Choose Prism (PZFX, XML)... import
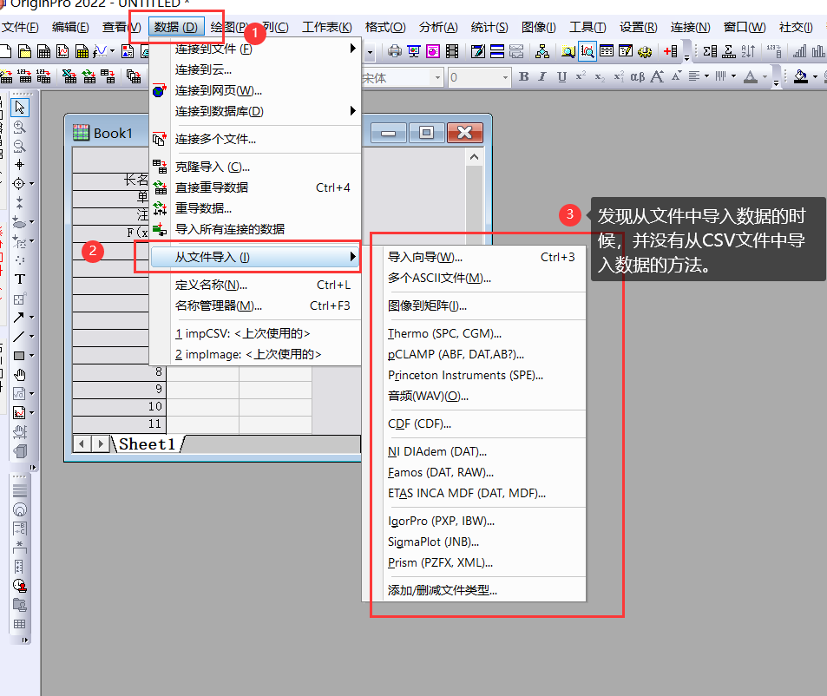Viewport: 827px width, 696px height. 474,562
